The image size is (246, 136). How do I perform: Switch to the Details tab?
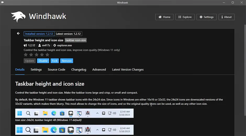(x=20, y=70)
